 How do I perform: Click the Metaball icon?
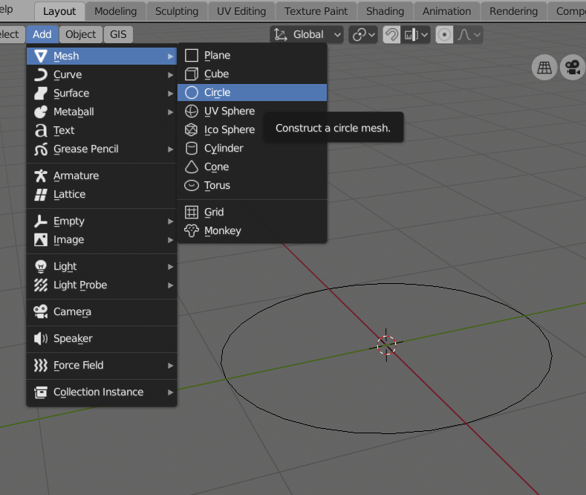click(x=41, y=111)
